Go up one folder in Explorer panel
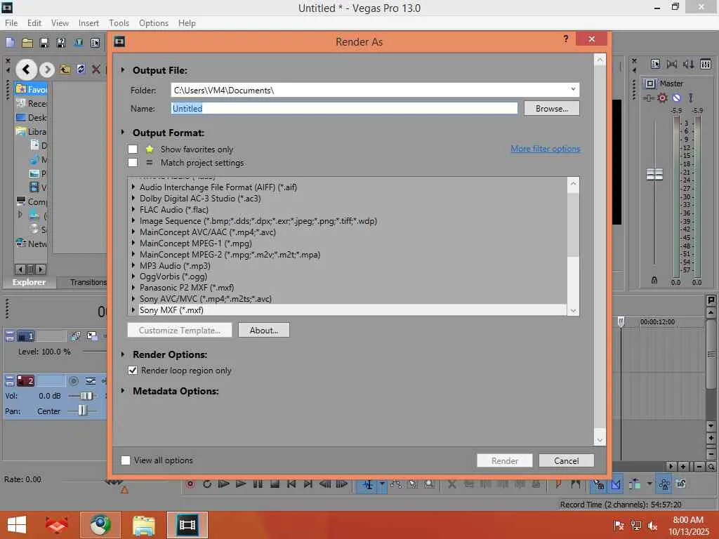 65,69
